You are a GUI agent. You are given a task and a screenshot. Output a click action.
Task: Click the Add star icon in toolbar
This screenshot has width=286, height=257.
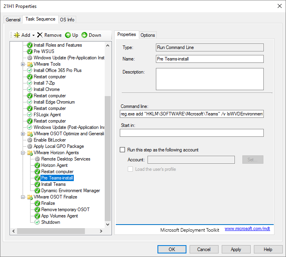(x=17, y=35)
